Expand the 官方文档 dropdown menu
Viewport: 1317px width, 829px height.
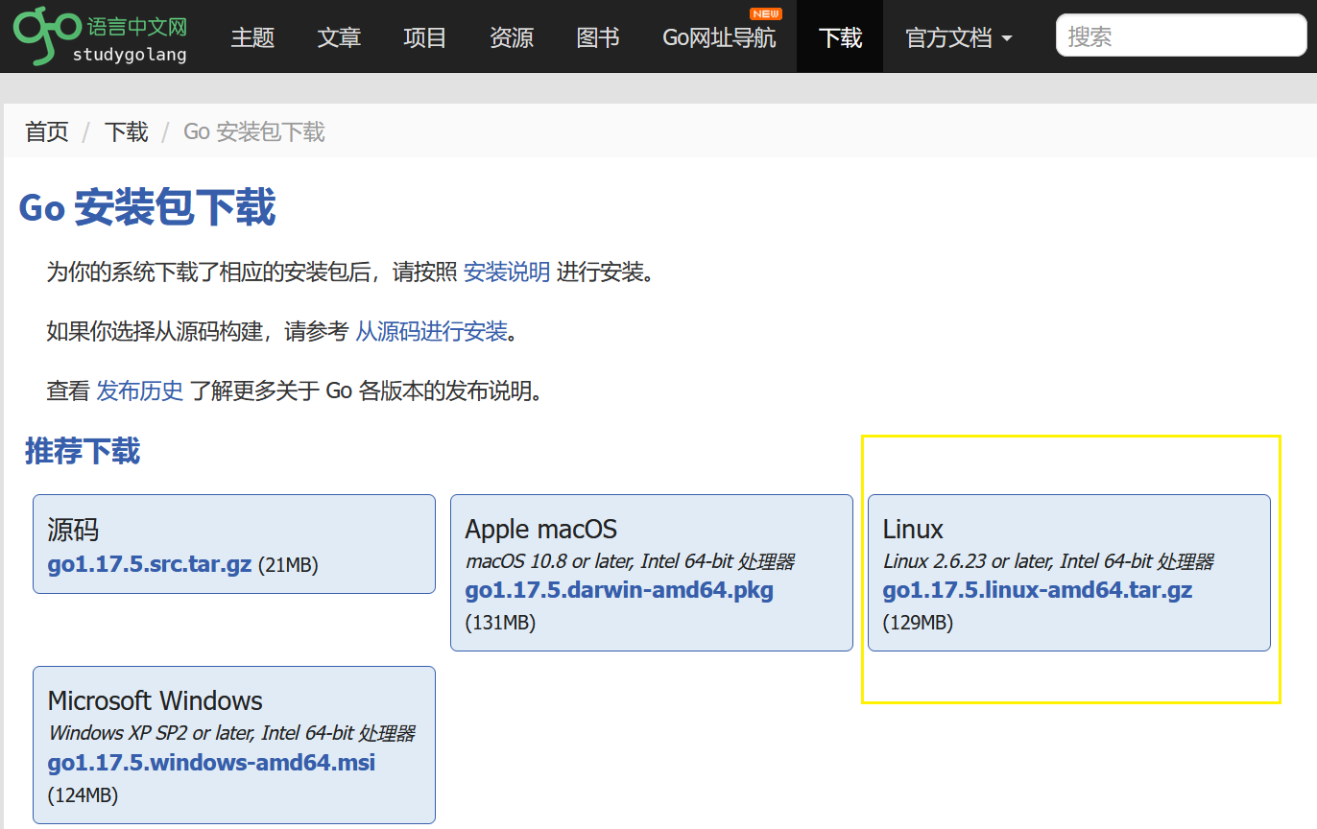point(958,36)
